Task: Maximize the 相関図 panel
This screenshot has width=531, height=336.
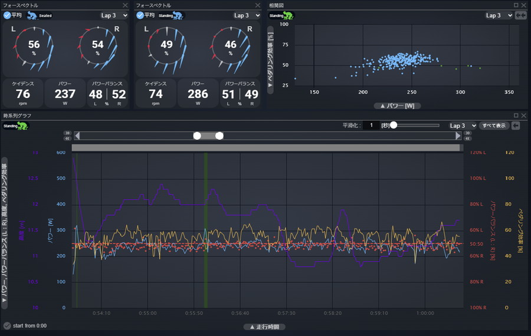Action: [516, 5]
